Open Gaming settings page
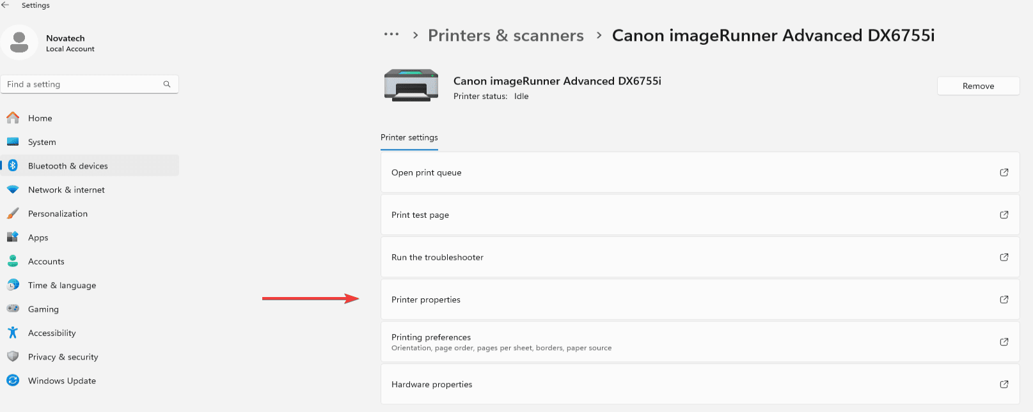Screen dimensions: 1033x412 pyautogui.click(x=90, y=309)
